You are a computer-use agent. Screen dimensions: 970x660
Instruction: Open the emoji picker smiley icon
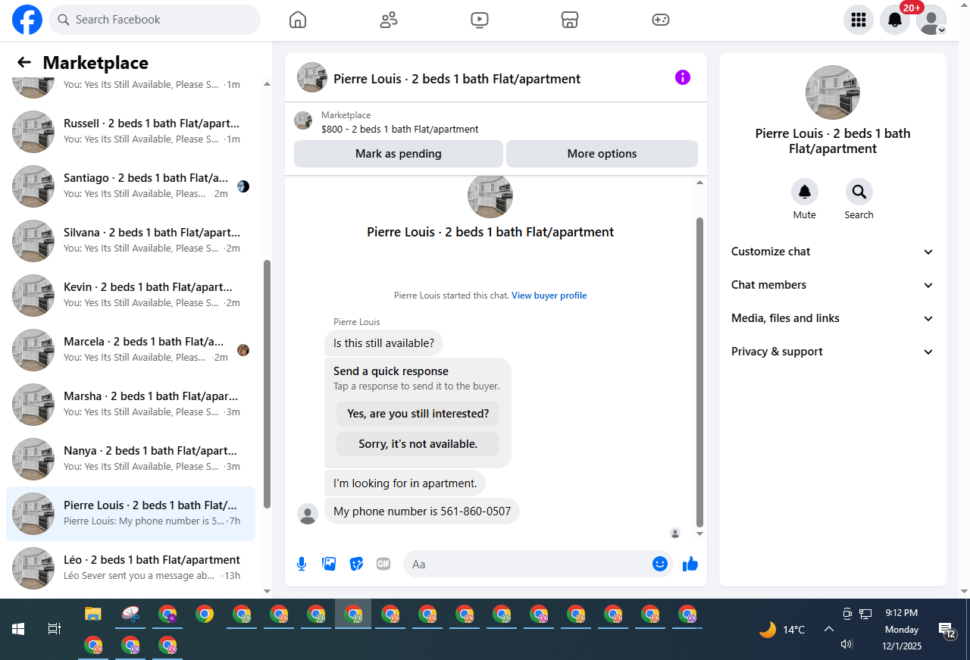[x=660, y=564]
